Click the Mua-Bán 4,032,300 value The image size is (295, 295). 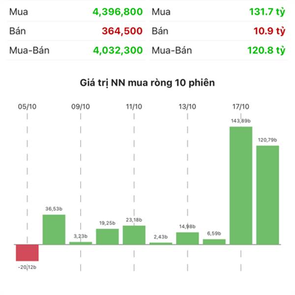[x=118, y=51]
